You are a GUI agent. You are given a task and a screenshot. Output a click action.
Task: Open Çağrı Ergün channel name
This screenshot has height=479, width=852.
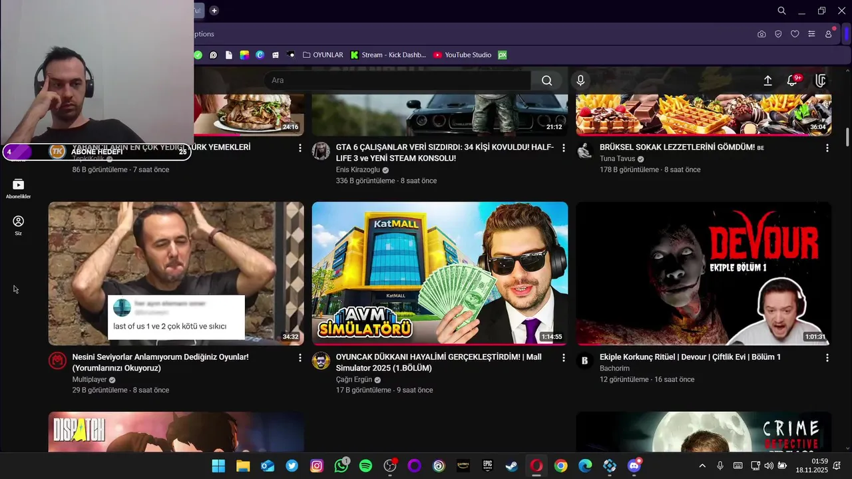[x=354, y=380]
